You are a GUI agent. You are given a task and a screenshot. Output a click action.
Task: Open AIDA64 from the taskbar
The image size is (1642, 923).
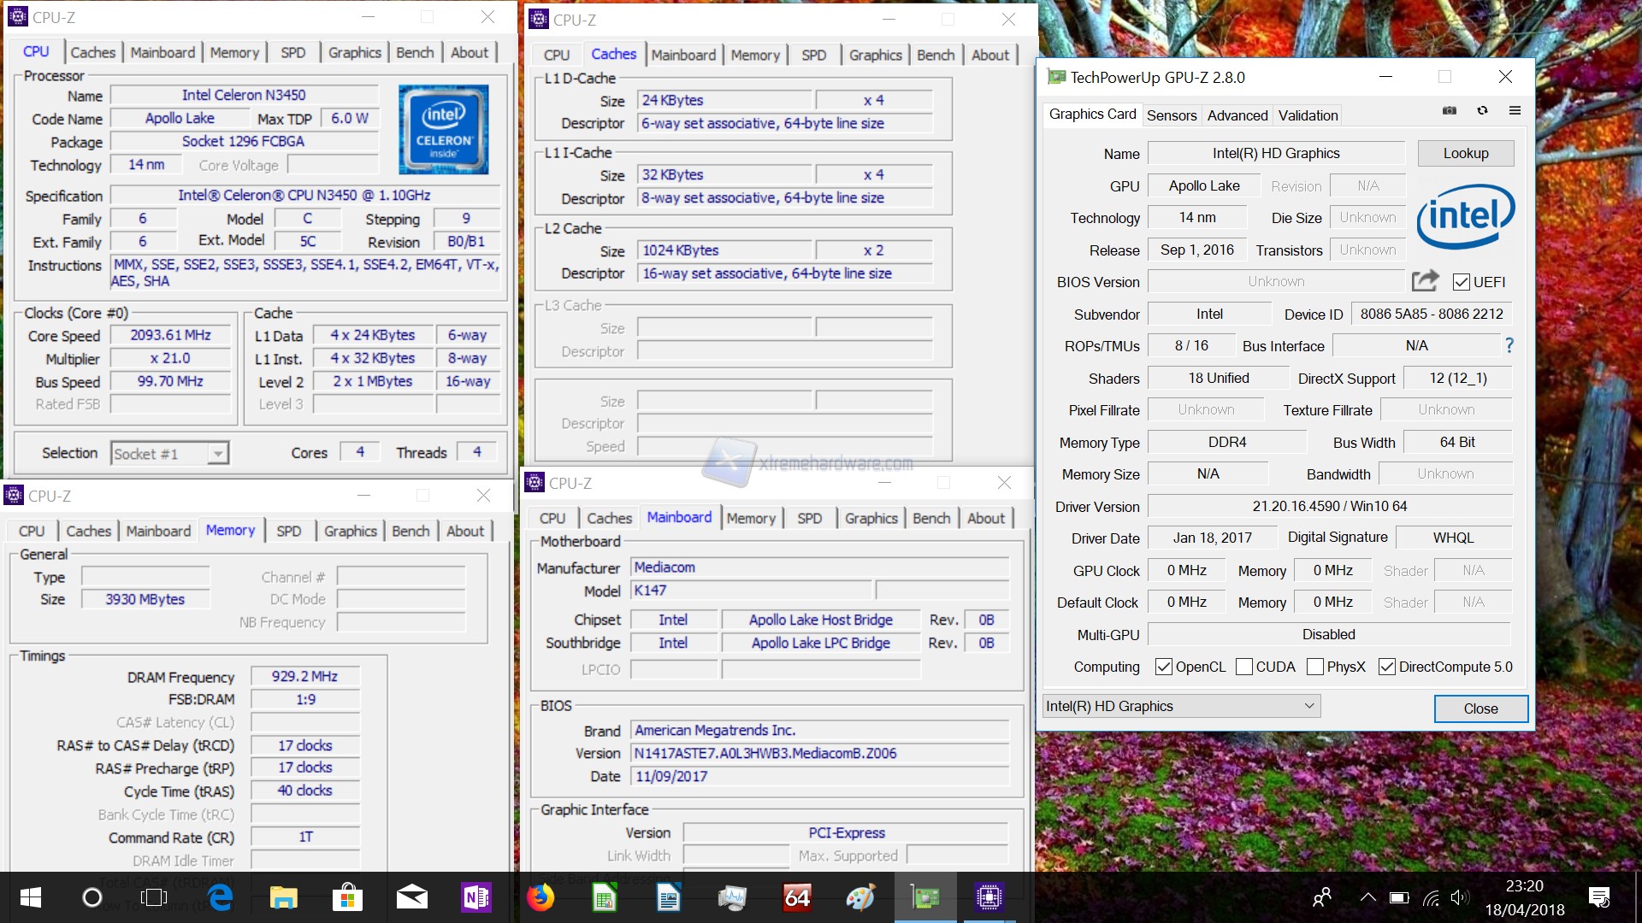[797, 897]
